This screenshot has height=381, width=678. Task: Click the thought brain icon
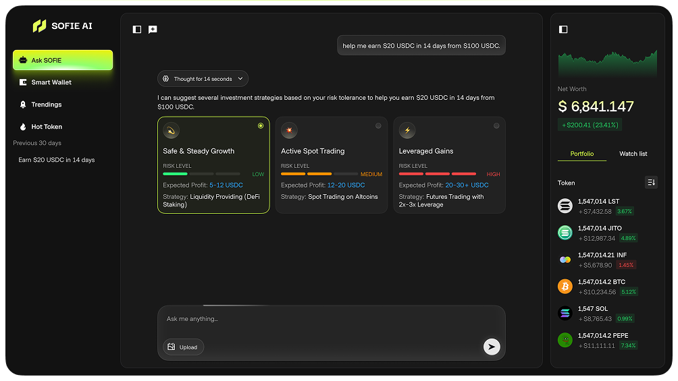coord(165,79)
